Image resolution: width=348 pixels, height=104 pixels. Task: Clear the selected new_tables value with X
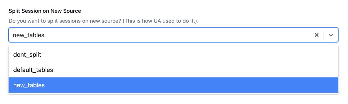(x=317, y=35)
